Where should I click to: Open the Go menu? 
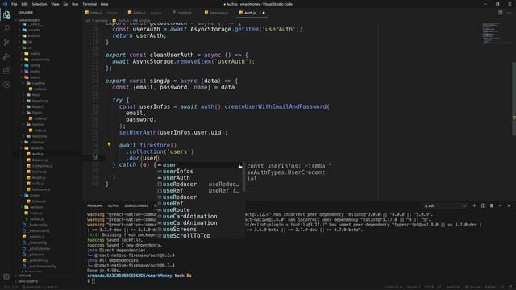(65, 4)
